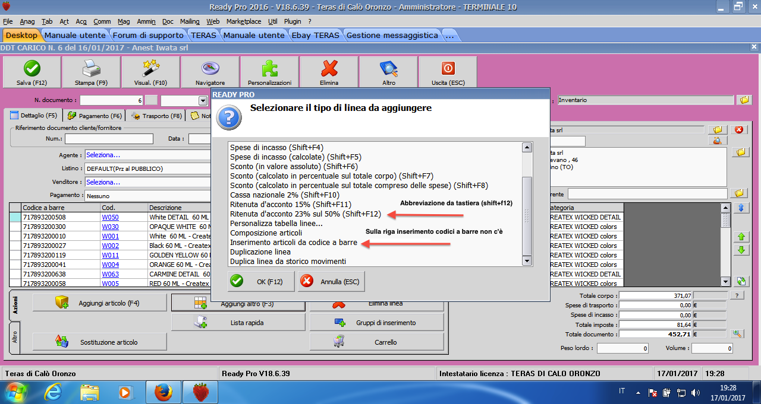Open Internet Explorer from the taskbar
761x404 pixels.
tap(52, 392)
